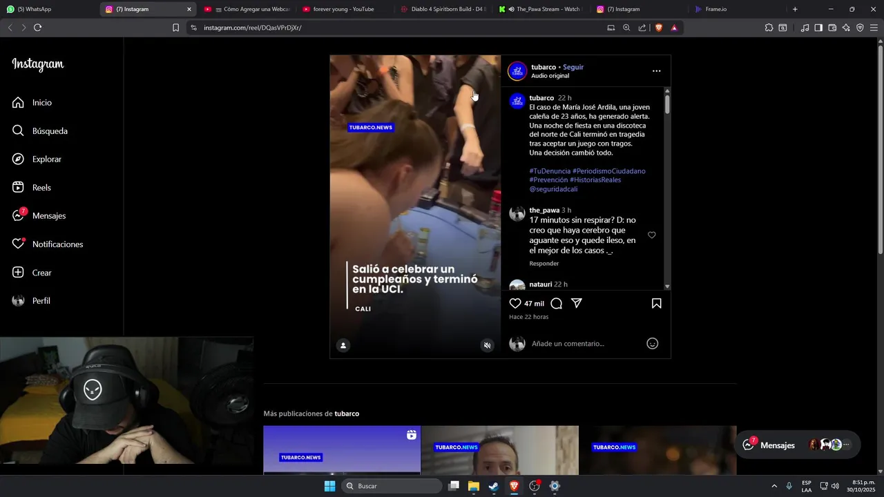Share the reel with the paper plane icon
The height and width of the screenshot is (497, 884).
577,303
